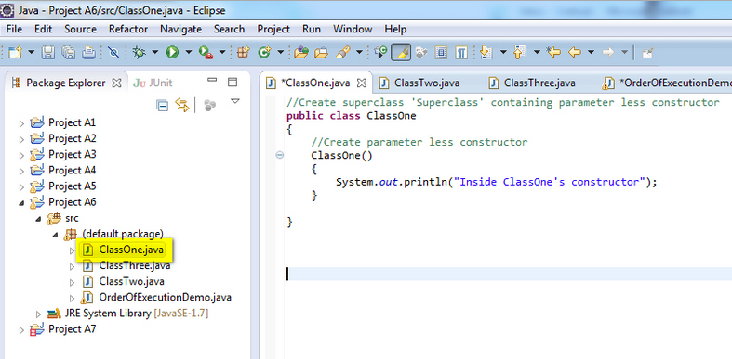This screenshot has width=732, height=359.
Task: Toggle Mark Occurrences highlighter
Action: 401,53
